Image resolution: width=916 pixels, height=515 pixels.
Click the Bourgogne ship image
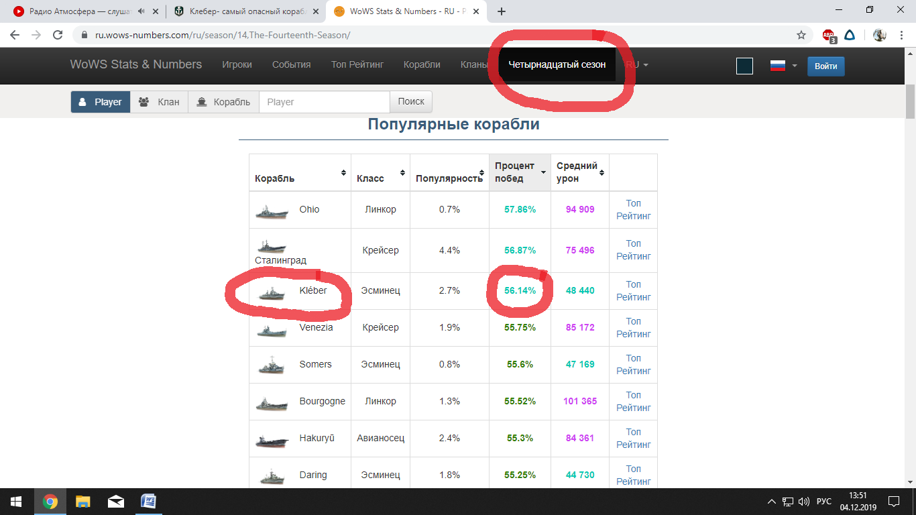tap(272, 403)
